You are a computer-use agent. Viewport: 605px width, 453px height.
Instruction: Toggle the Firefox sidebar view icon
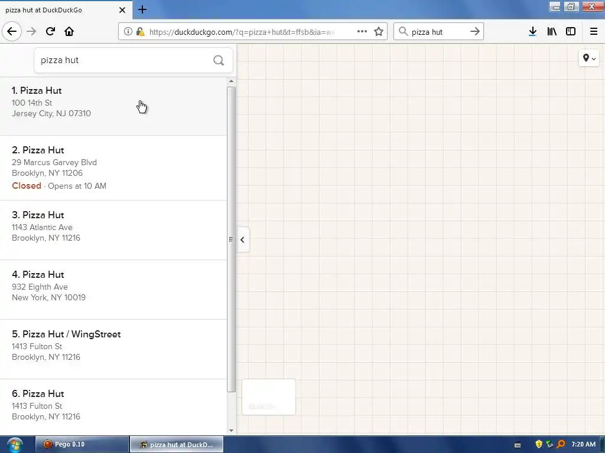tap(571, 31)
